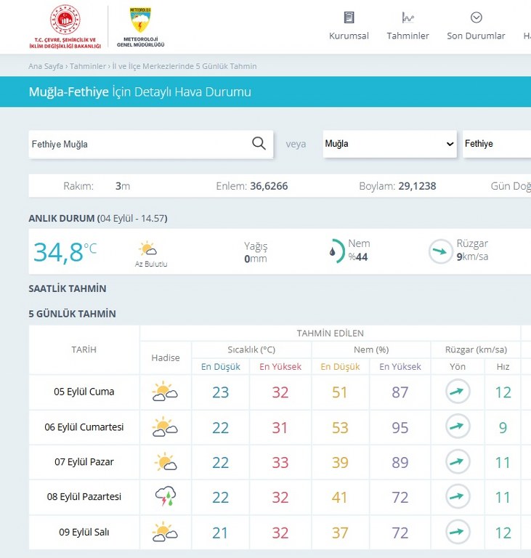Click the humidity droplet gauge icon

click(333, 251)
